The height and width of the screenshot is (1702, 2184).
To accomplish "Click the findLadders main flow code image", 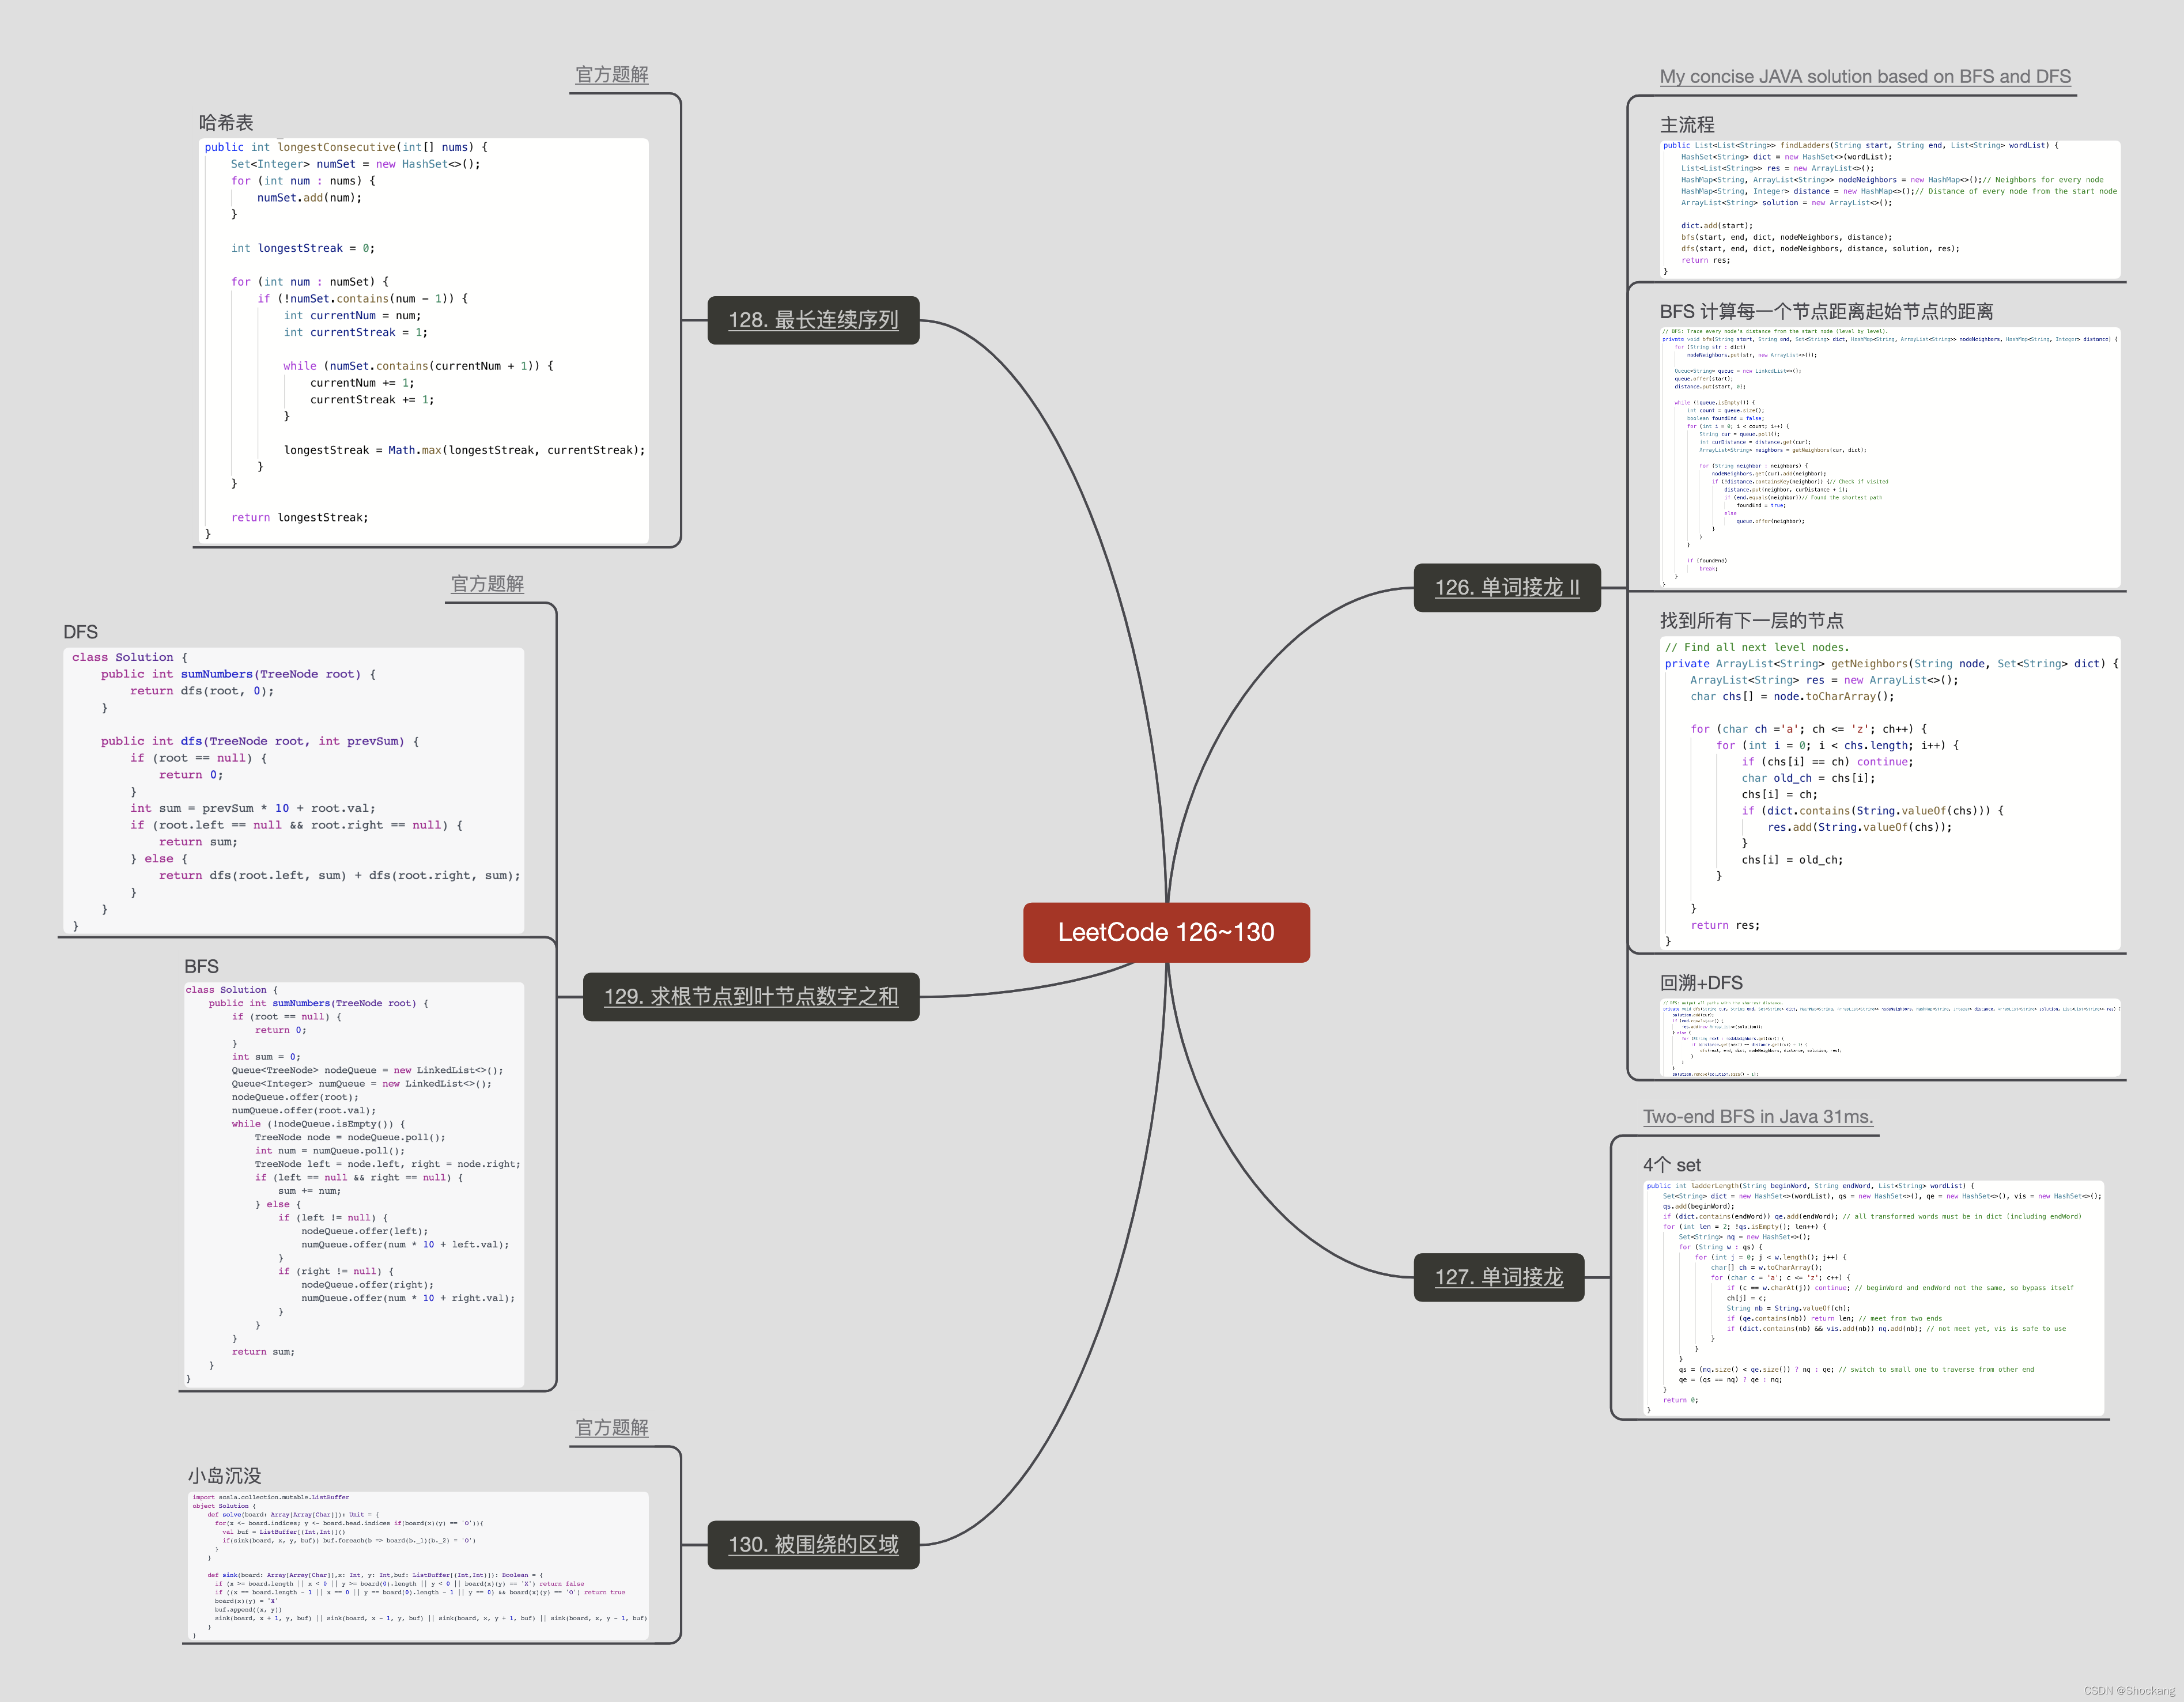I will [x=1890, y=209].
